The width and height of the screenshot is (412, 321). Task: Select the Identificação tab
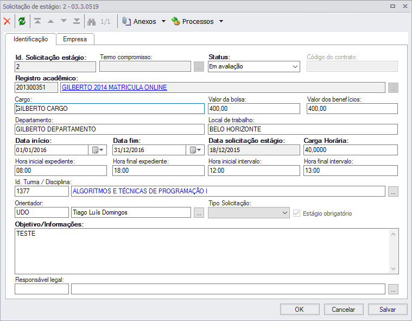(30, 39)
